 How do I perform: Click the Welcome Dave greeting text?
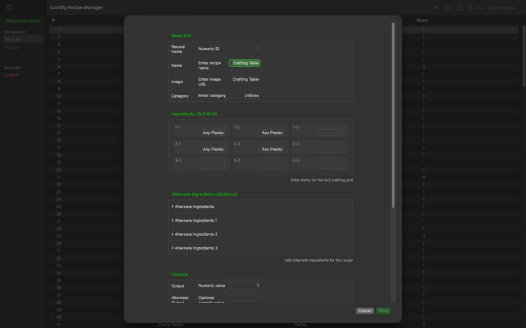(x=23, y=21)
